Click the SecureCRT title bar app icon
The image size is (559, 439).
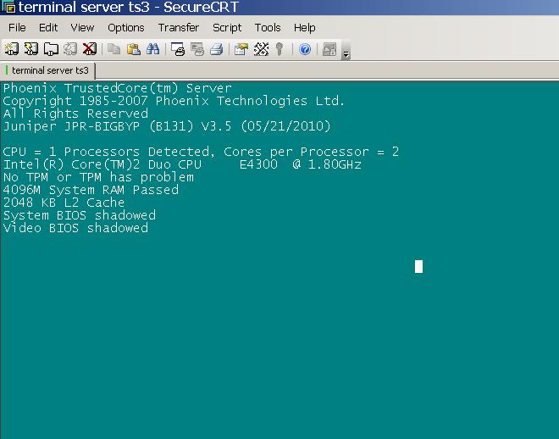tap(8, 7)
